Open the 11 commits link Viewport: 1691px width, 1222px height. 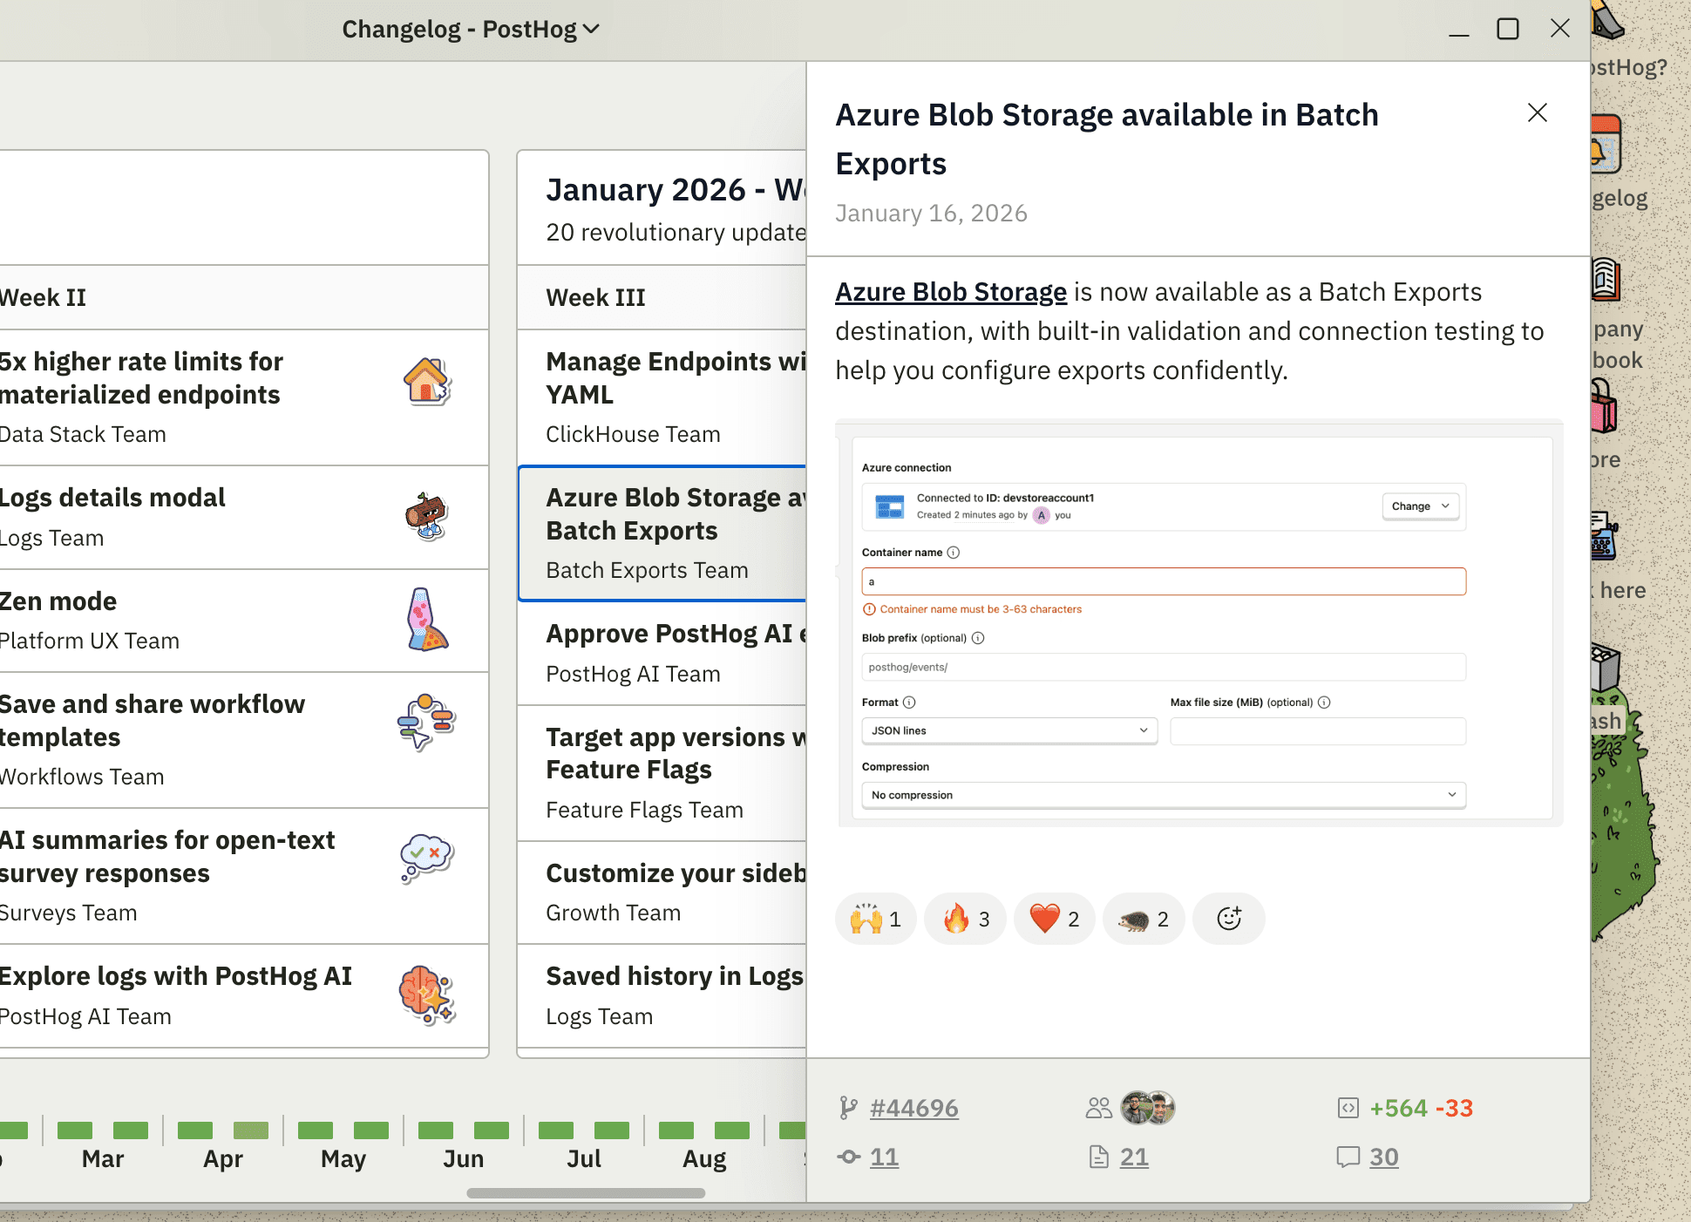pyautogui.click(x=884, y=1157)
